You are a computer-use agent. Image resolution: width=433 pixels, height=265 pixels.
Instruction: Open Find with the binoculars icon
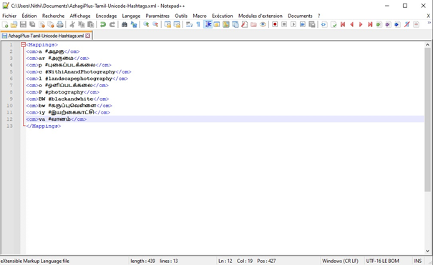point(125,24)
